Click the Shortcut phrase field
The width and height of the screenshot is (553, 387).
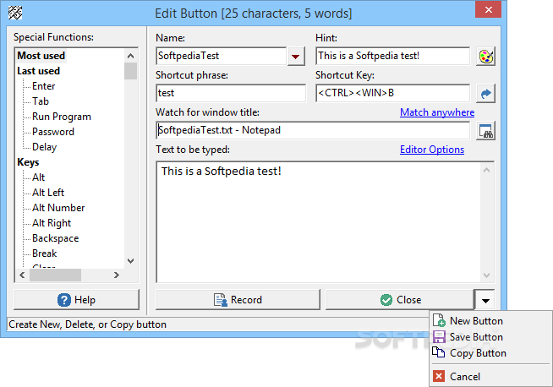coord(231,94)
